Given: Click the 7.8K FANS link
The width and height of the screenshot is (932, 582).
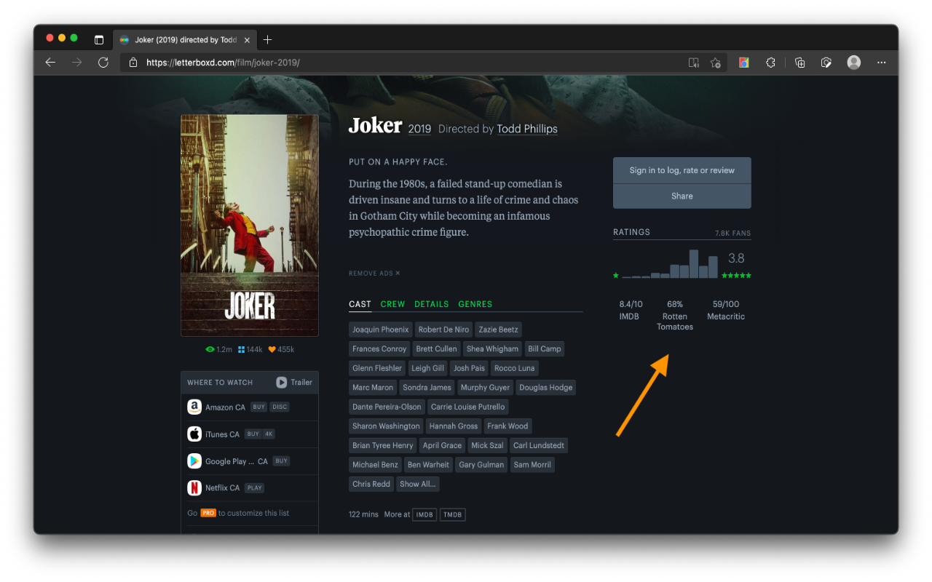Looking at the screenshot, I should (x=732, y=234).
